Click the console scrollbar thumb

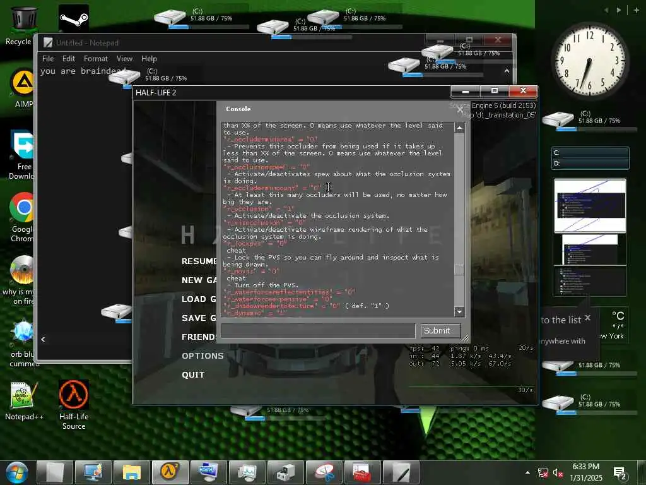pyautogui.click(x=459, y=269)
